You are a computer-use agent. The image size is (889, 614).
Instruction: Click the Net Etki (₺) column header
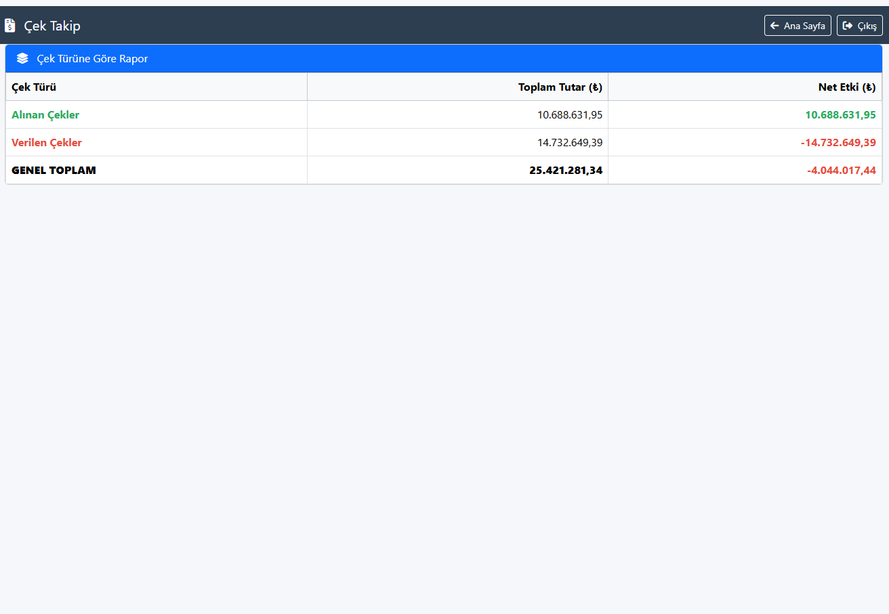846,87
